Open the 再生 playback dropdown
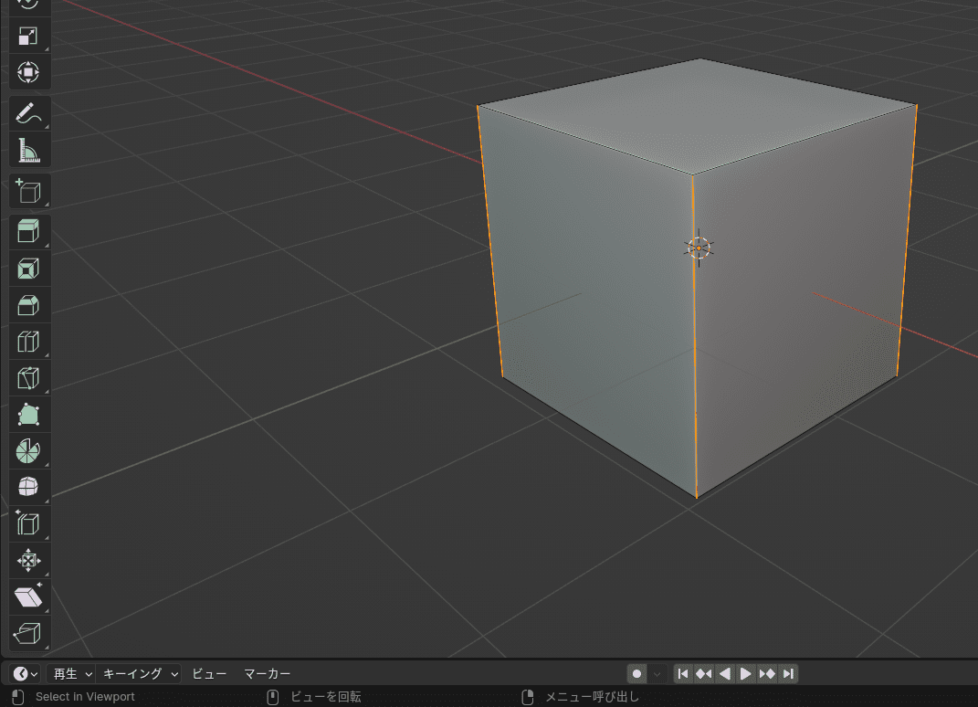This screenshot has width=978, height=707. 70,673
